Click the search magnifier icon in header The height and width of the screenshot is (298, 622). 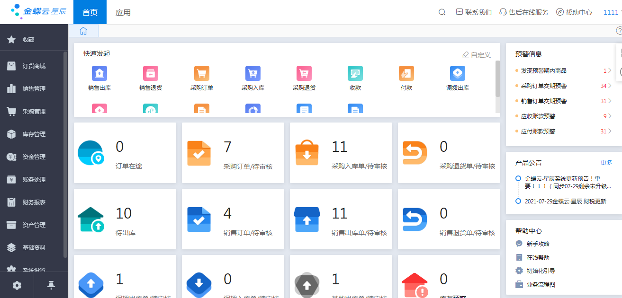coord(442,12)
